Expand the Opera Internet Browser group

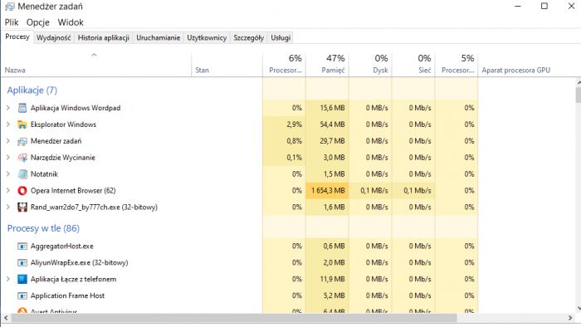8,190
